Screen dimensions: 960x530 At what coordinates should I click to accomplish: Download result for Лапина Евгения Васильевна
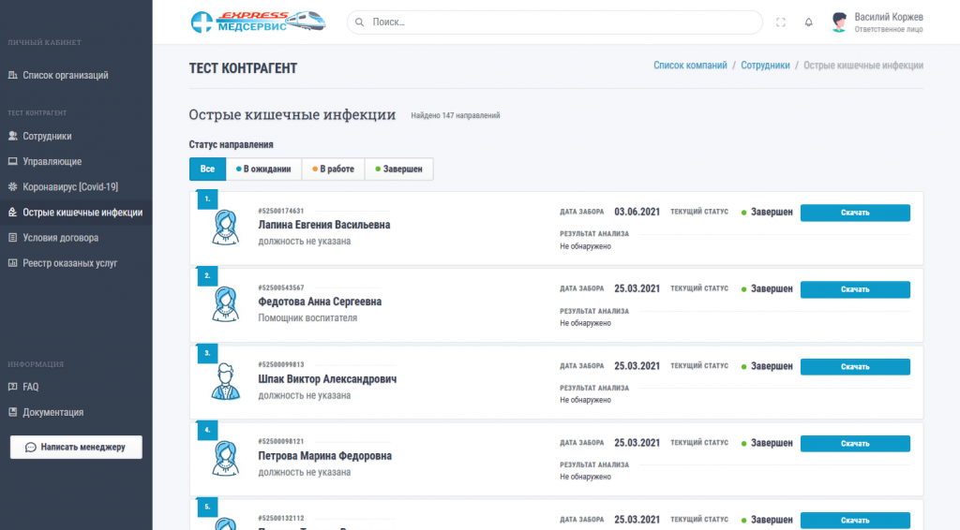point(854,213)
